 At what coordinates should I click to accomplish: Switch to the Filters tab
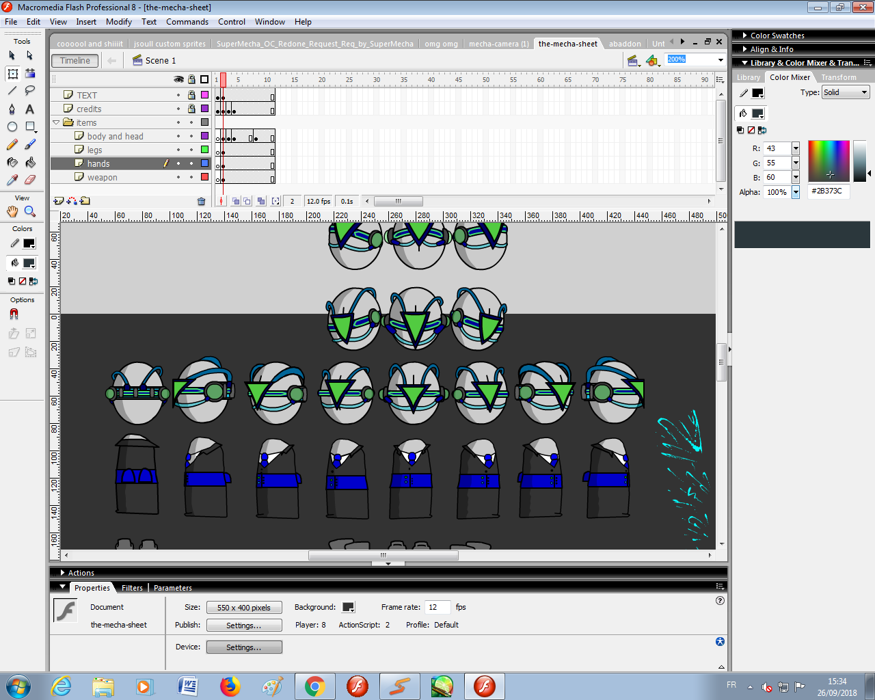click(x=132, y=588)
